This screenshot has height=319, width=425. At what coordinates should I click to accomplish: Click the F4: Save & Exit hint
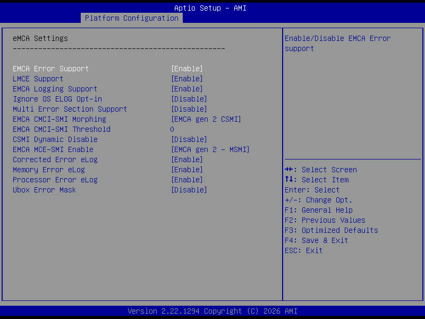pyautogui.click(x=316, y=240)
